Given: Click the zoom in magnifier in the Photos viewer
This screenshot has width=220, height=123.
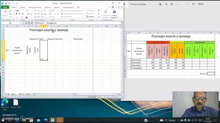Looking at the screenshot, I should coord(193,4).
